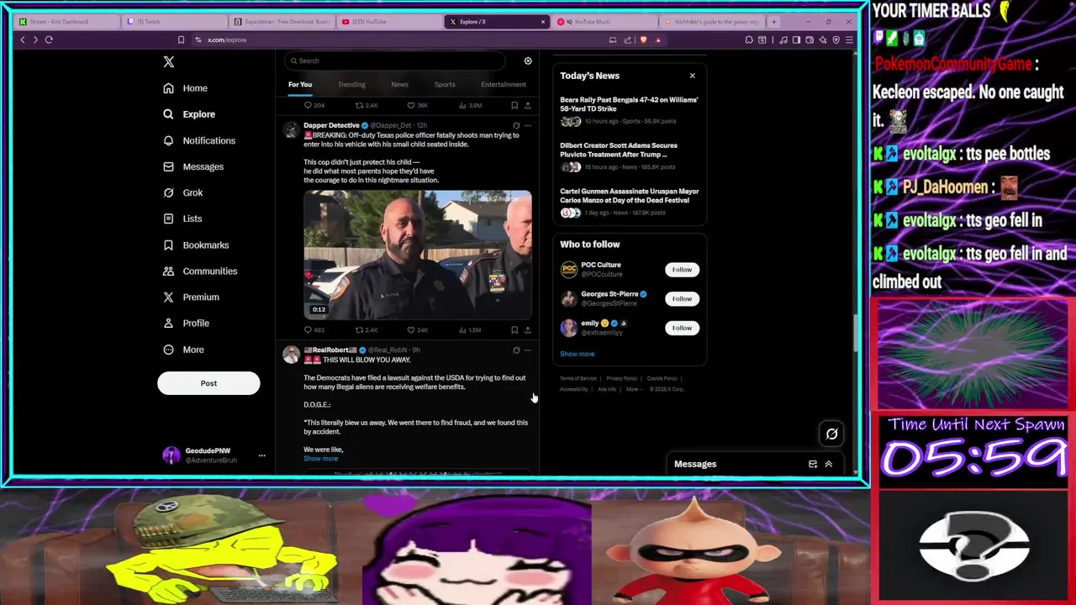Bookmark this page in address bar

[181, 39]
